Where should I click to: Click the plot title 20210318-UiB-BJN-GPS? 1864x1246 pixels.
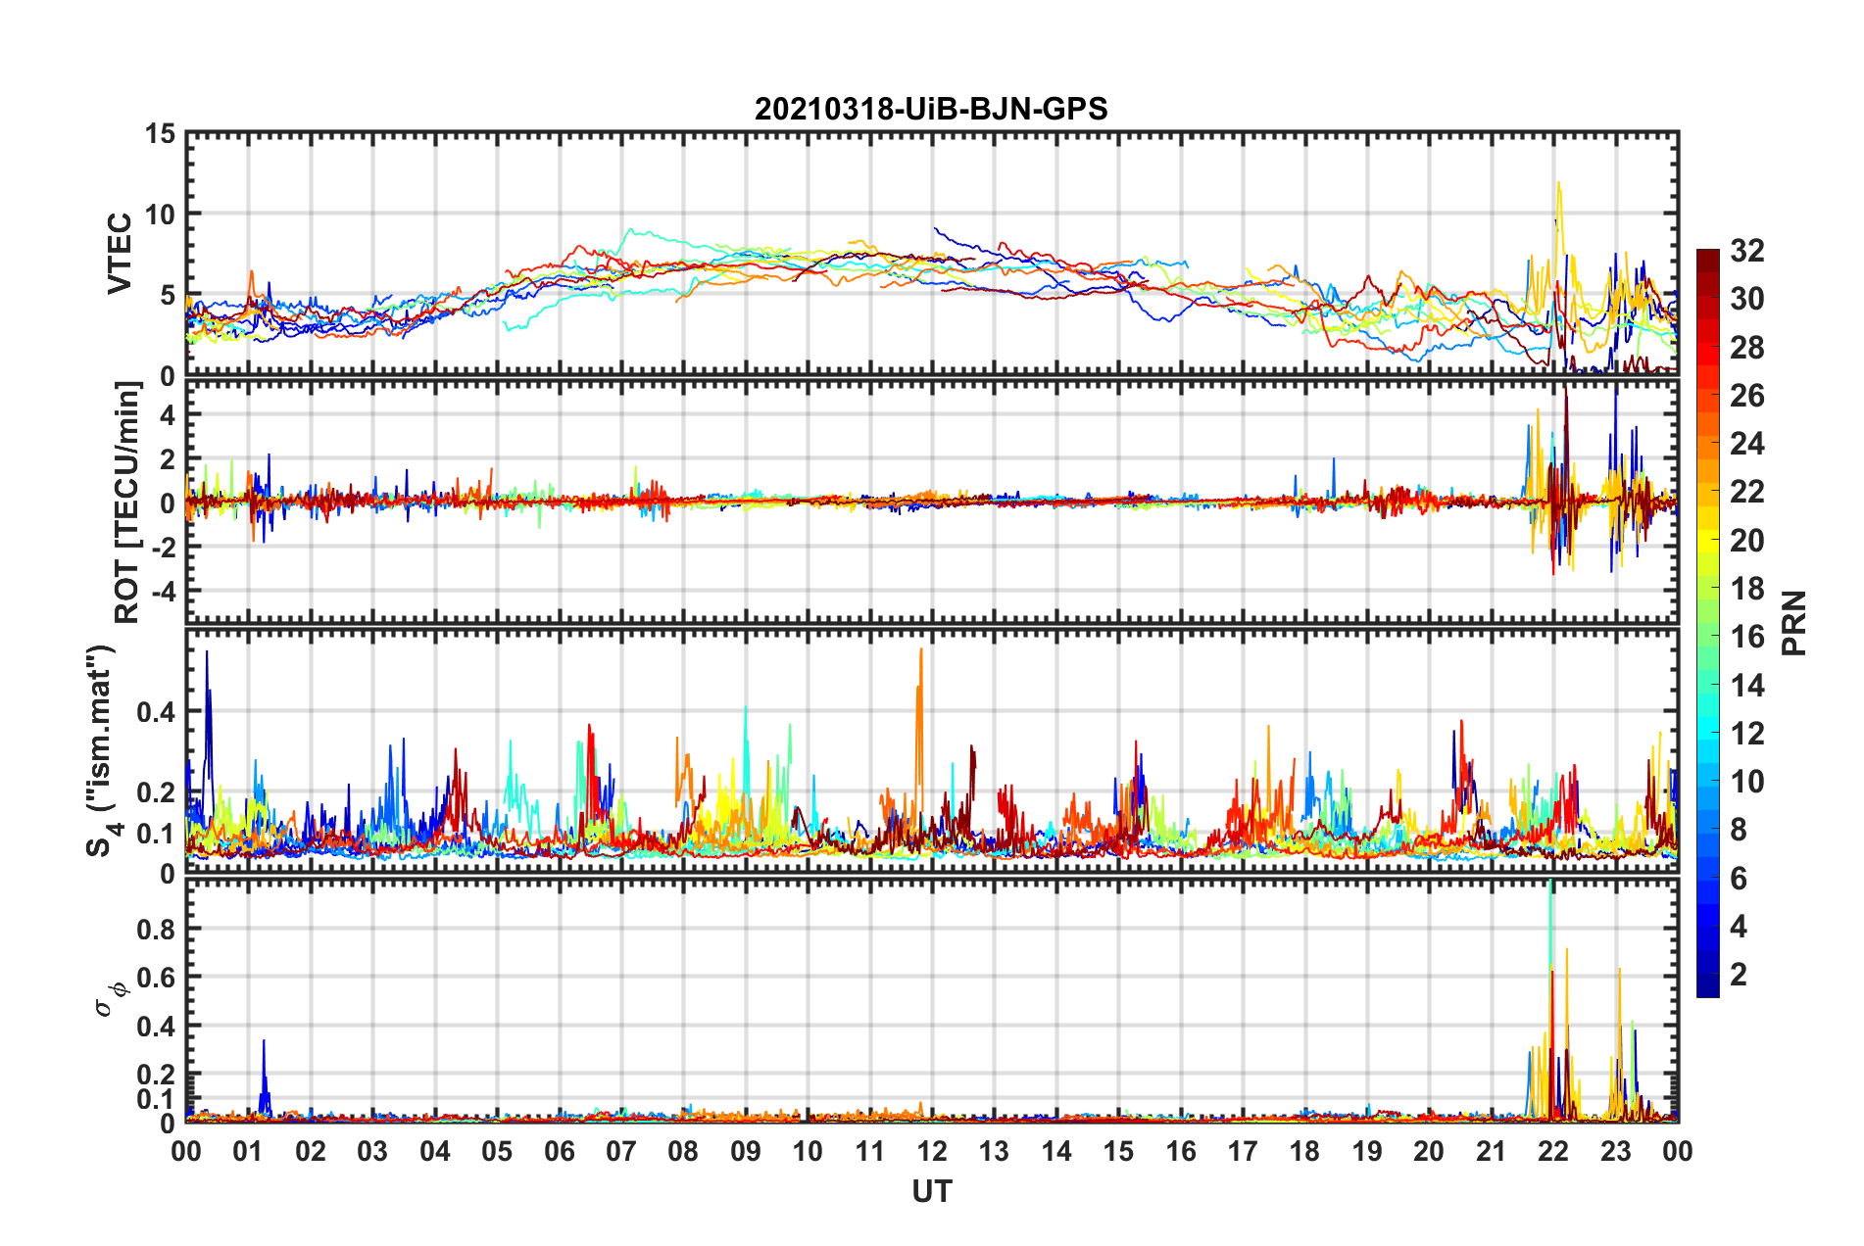(931, 109)
